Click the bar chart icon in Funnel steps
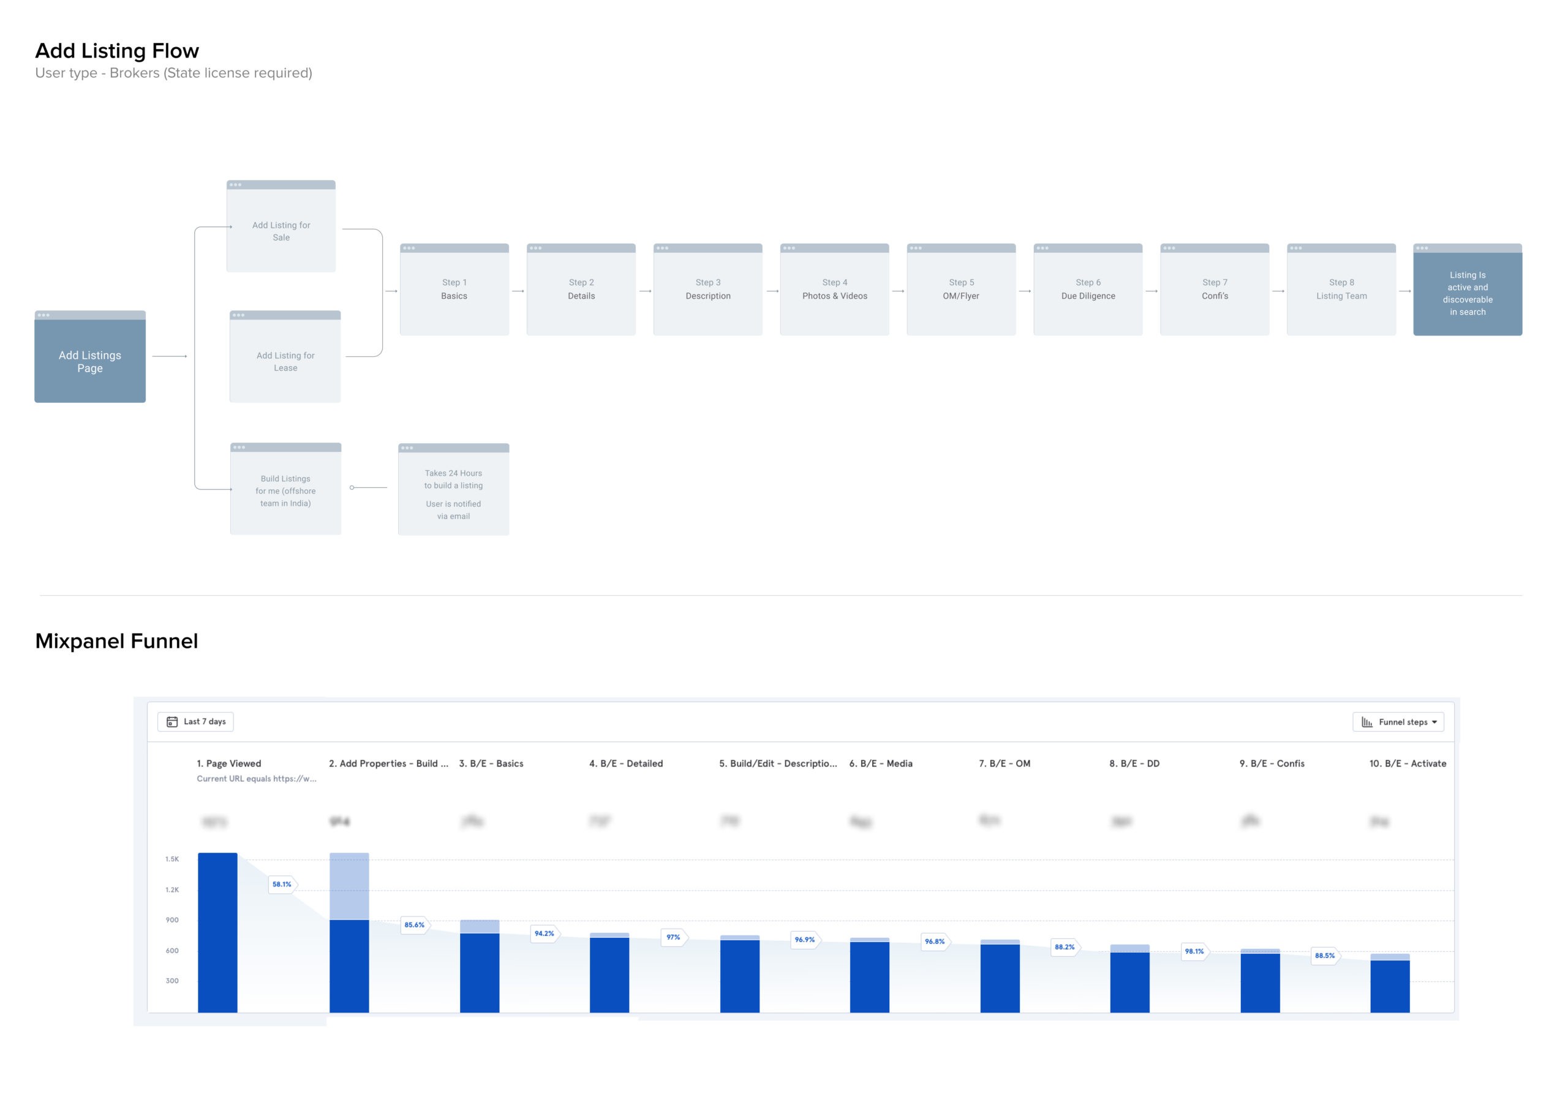The height and width of the screenshot is (1116, 1568). 1366,722
